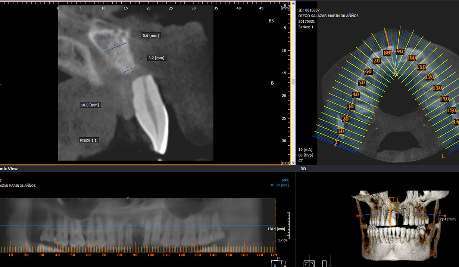459x267 pixels.
Task: Click the cross-section vertical scrollbar thumb
Action: (293, 81)
